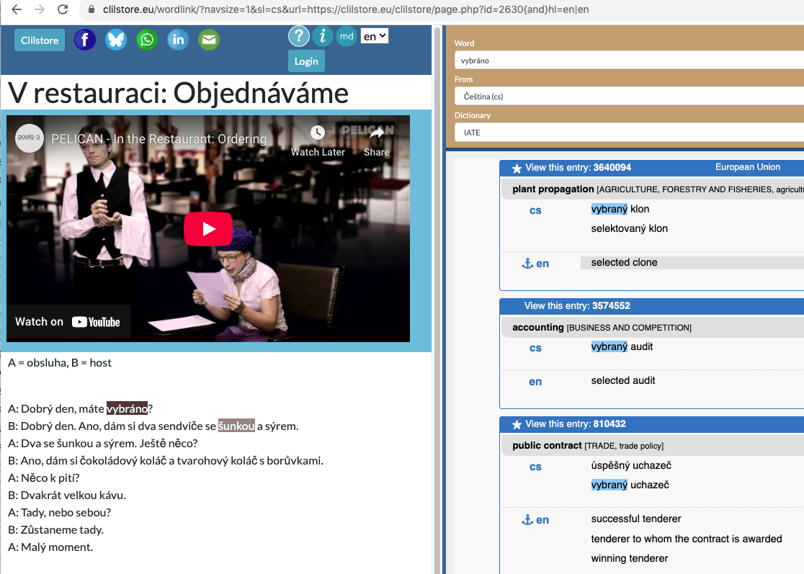The image size is (804, 574).
Task: Click inside the Word input field
Action: (x=629, y=60)
